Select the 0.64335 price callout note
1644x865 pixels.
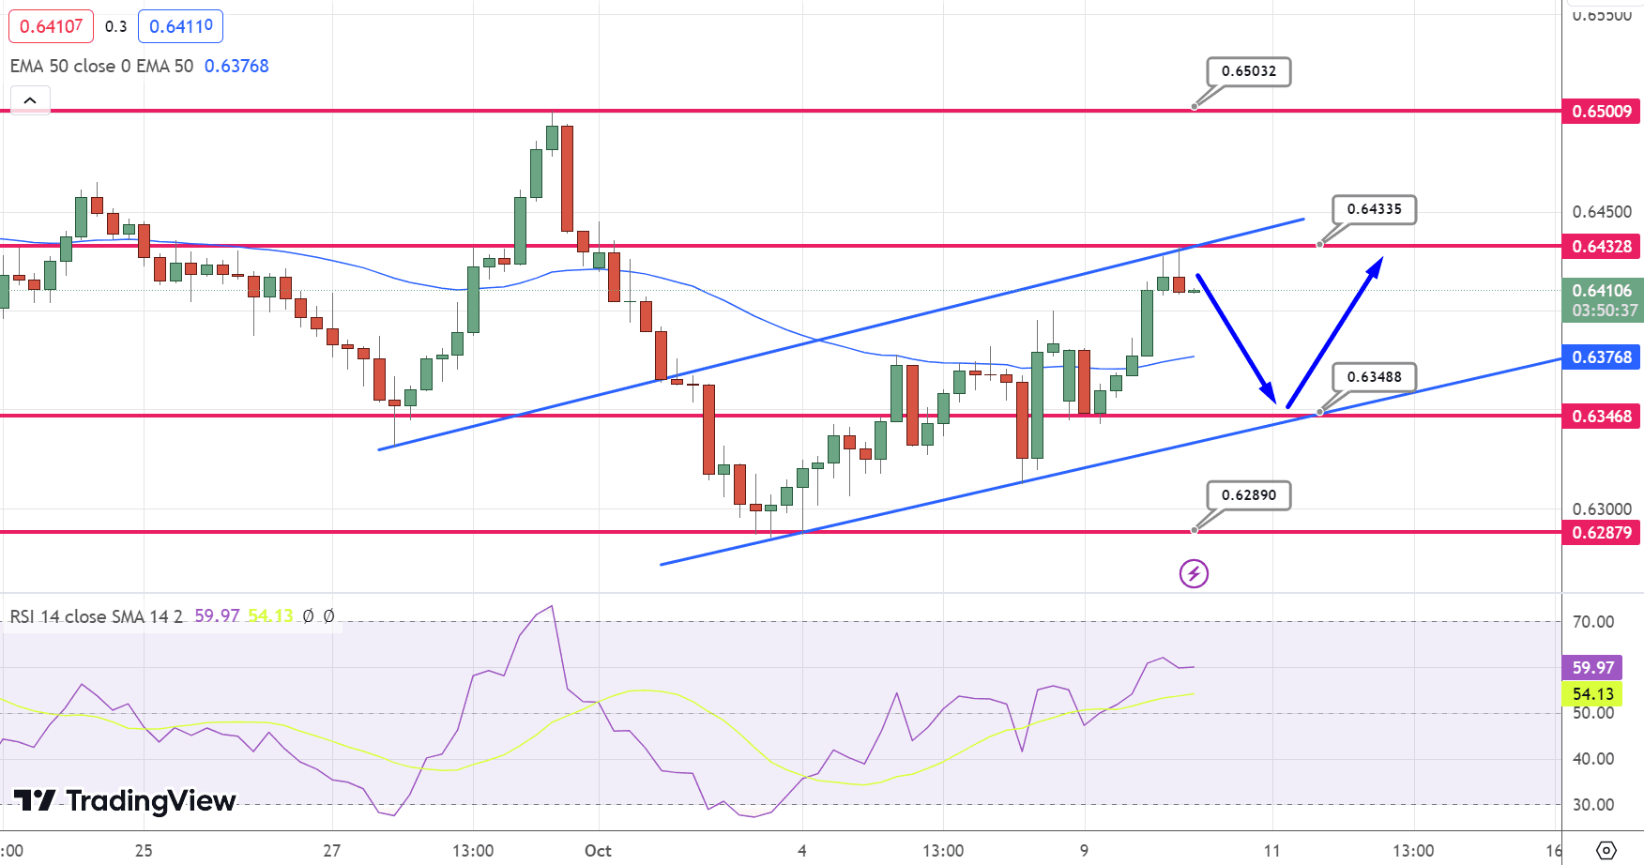[1375, 209]
